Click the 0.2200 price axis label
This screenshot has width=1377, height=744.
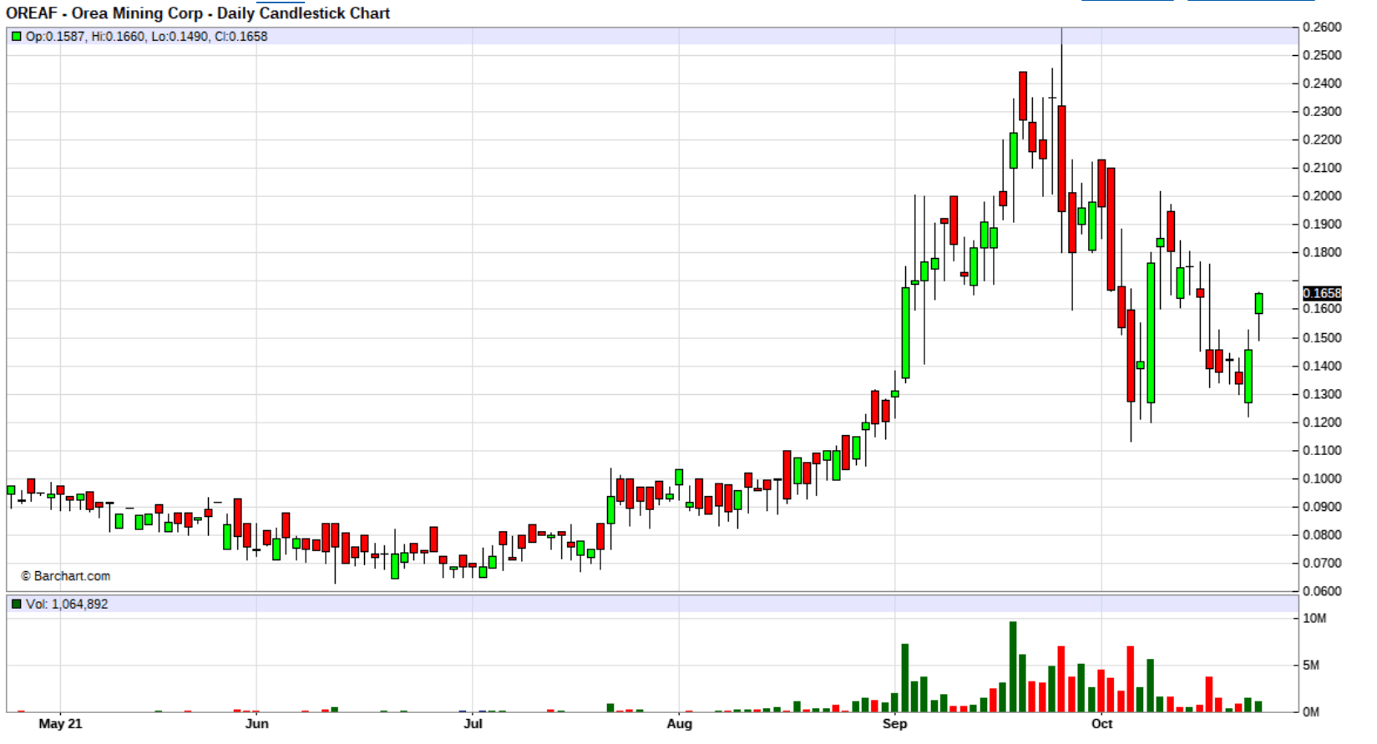1322,140
